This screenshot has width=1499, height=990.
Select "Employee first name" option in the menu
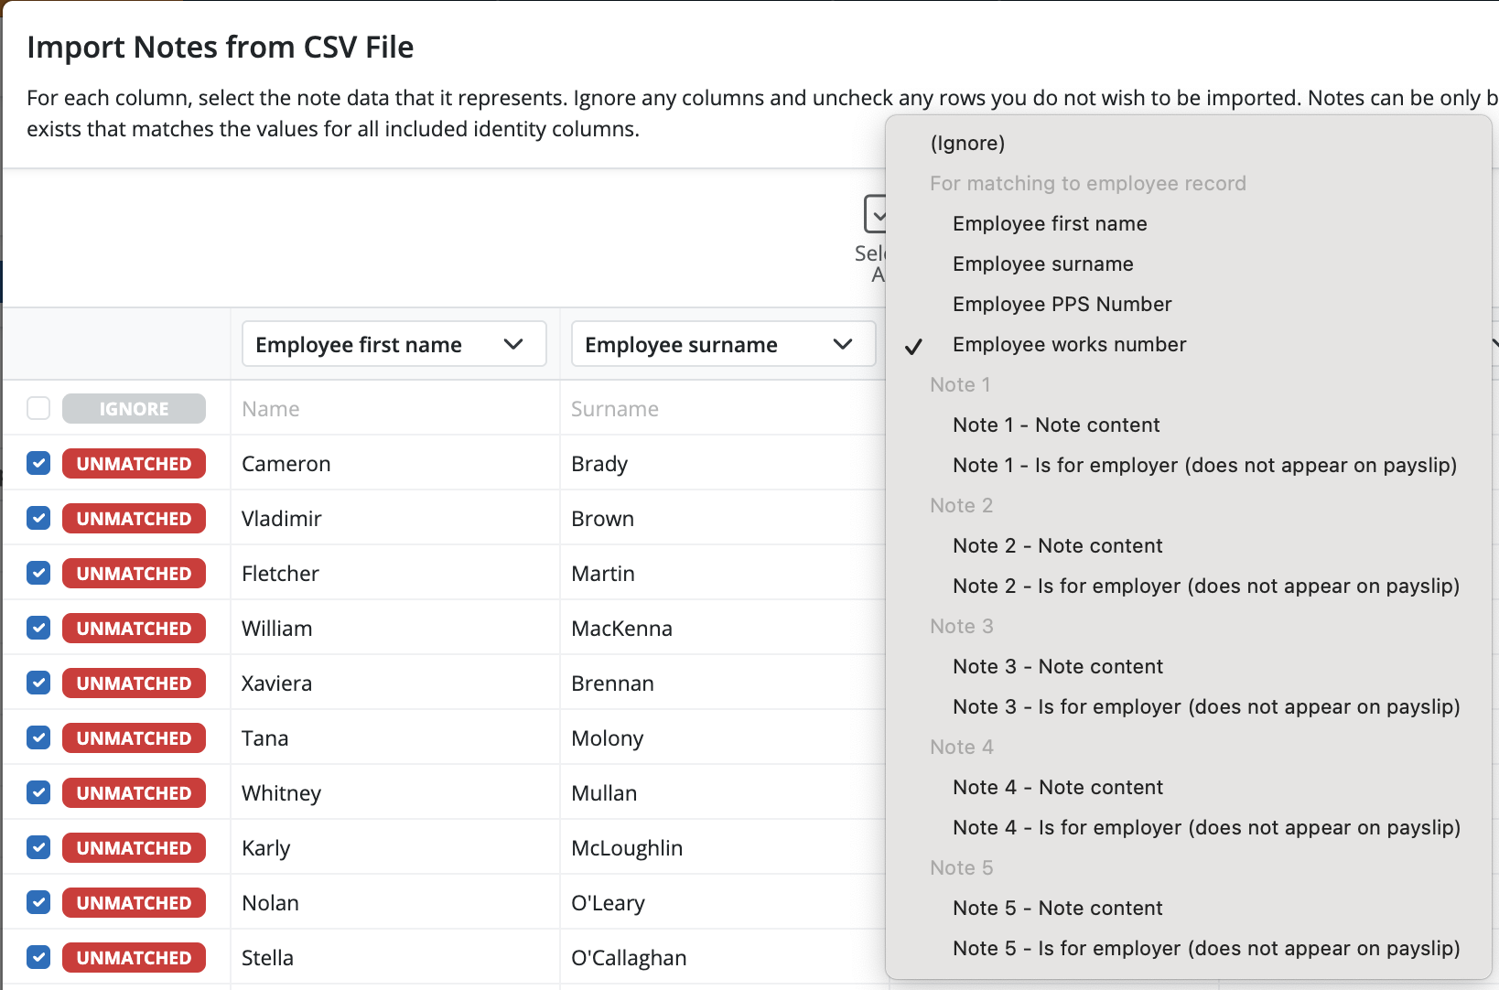pyautogui.click(x=1050, y=223)
